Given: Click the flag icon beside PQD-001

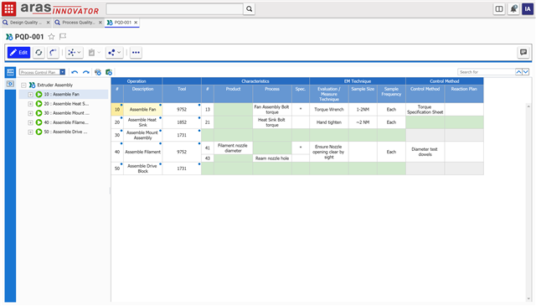Looking at the screenshot, I should (63, 37).
